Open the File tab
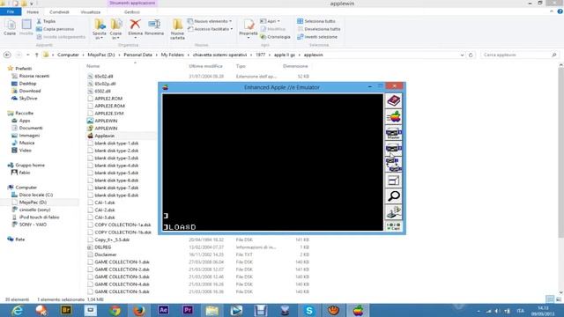Image resolution: width=564 pixels, height=317 pixels. click(11, 11)
